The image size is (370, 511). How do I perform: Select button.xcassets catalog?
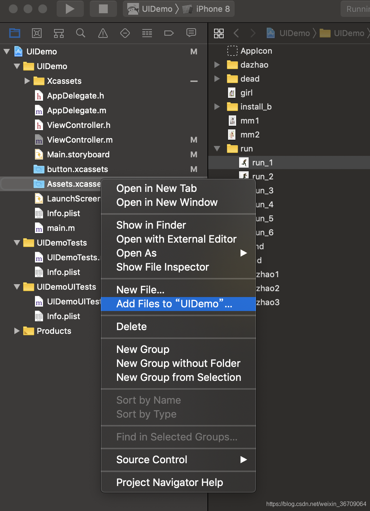78,169
